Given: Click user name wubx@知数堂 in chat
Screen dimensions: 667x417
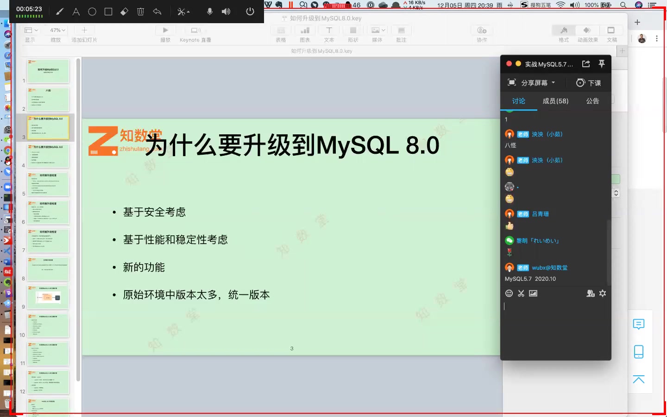Looking at the screenshot, I should click(x=549, y=268).
